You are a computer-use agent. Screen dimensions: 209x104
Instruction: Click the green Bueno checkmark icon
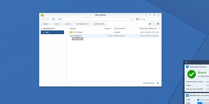click(x=191, y=74)
